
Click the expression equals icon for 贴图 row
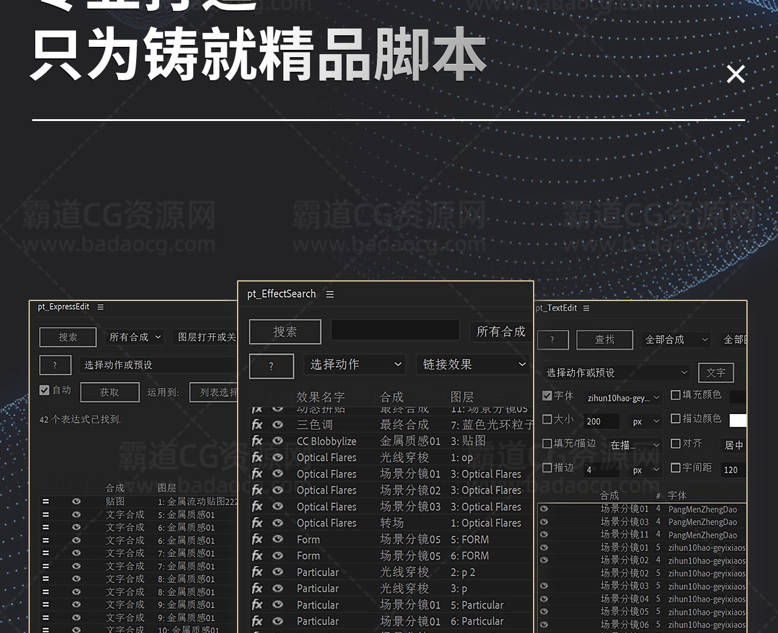tap(46, 502)
